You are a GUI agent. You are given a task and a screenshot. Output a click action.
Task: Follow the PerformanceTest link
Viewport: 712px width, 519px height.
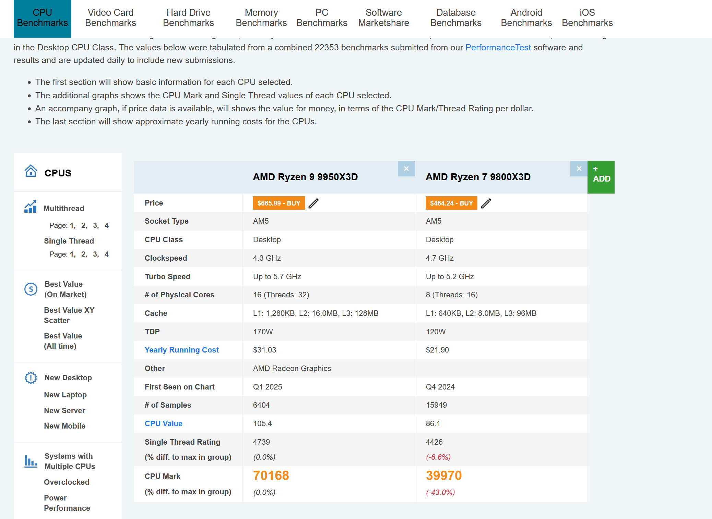click(x=498, y=48)
